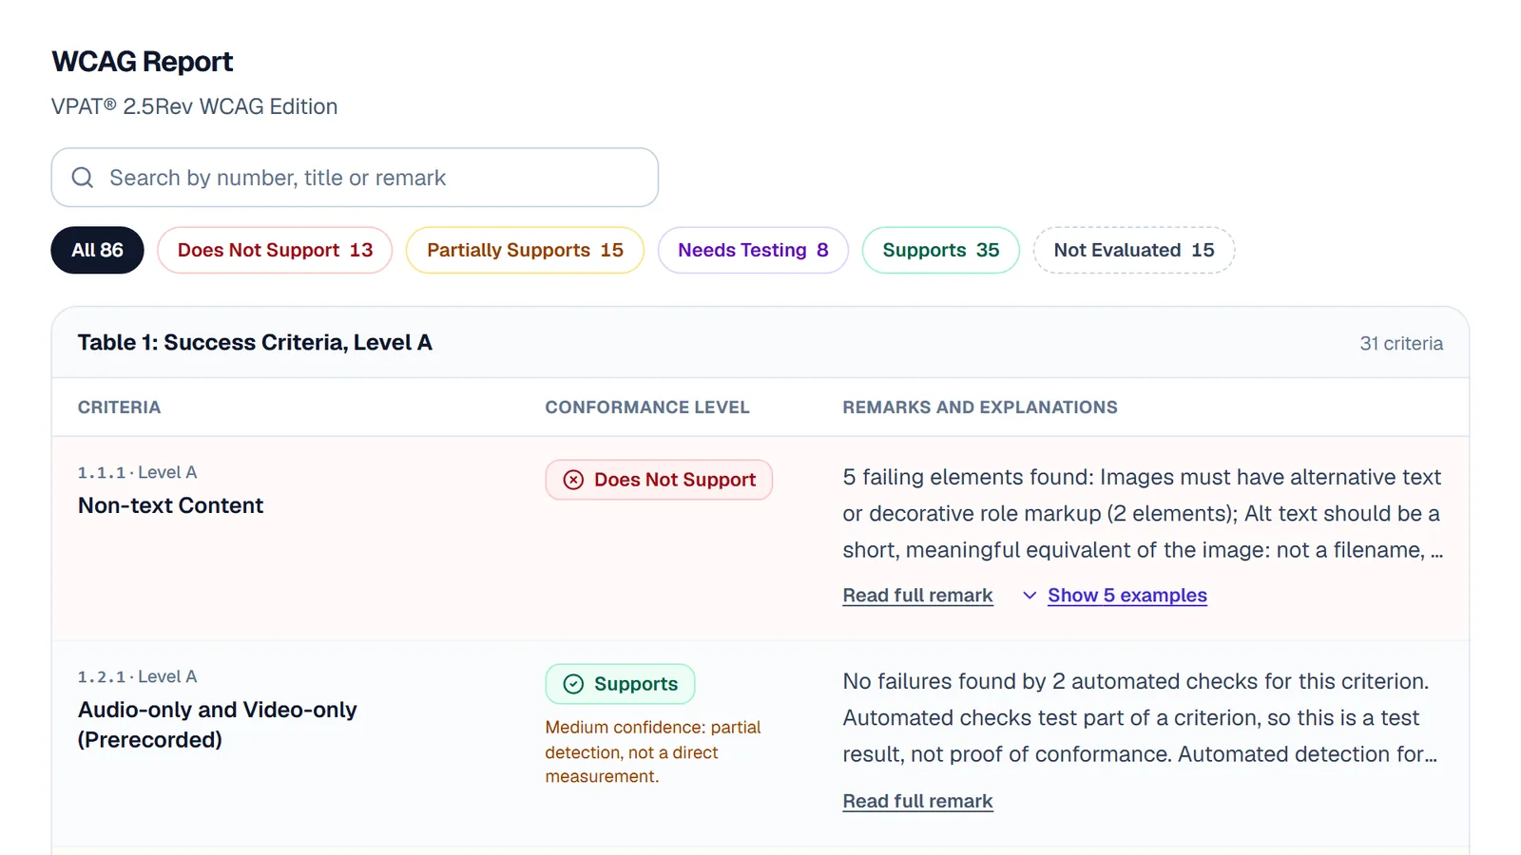Filter by Supports 35
1521x855 pixels.
[941, 250]
